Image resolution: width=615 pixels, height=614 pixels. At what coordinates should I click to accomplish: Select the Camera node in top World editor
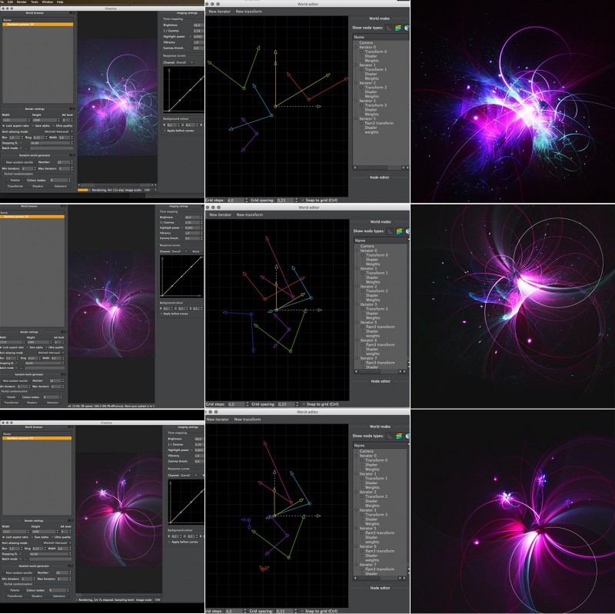[366, 43]
